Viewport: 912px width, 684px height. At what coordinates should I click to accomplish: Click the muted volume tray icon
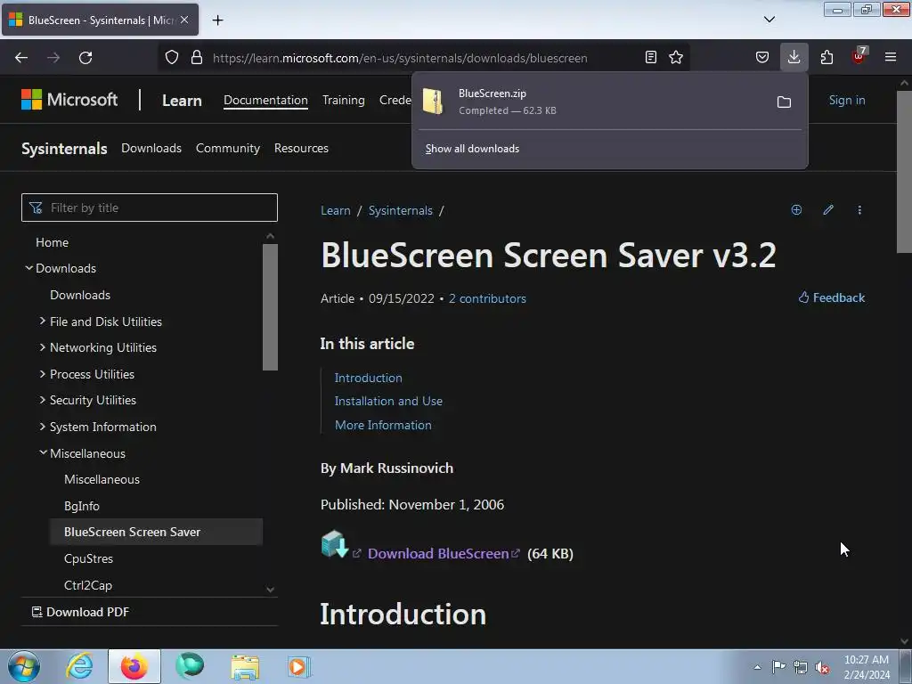click(822, 668)
